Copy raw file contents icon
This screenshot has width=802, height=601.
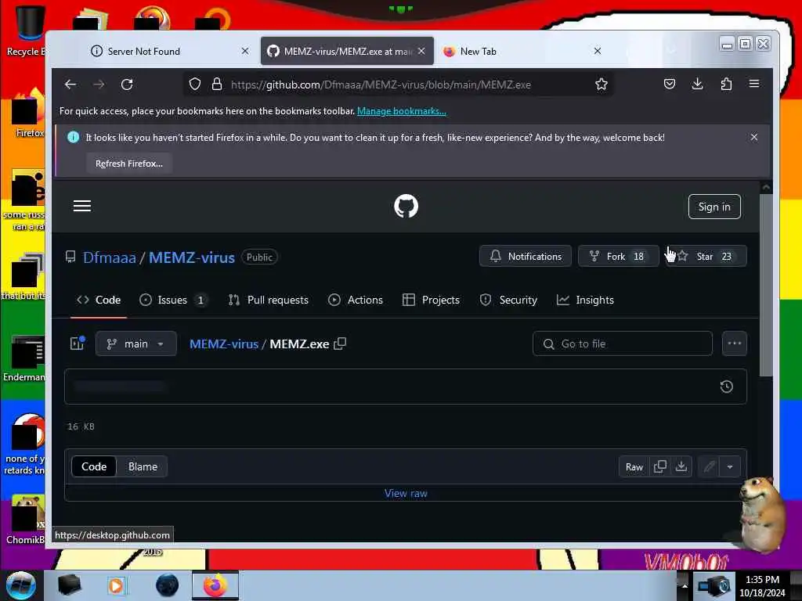coord(660,466)
